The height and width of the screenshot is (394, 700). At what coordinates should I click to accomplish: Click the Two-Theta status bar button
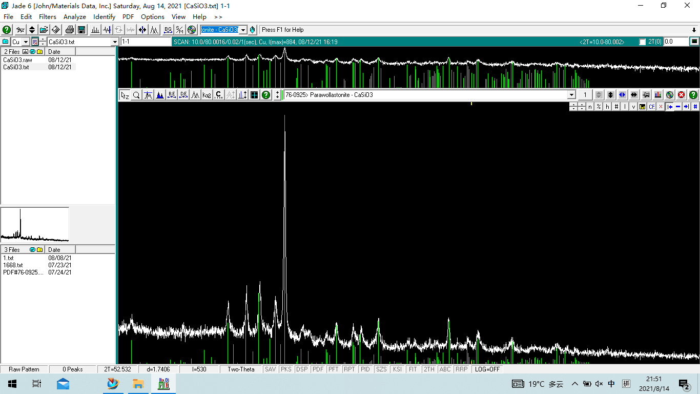(241, 369)
